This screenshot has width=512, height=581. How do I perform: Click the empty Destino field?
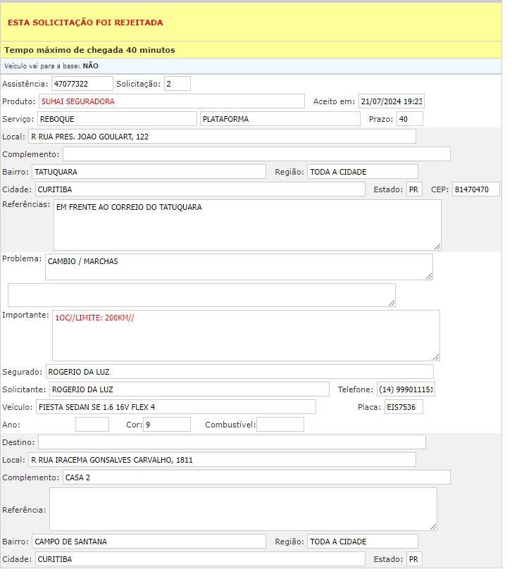232,442
